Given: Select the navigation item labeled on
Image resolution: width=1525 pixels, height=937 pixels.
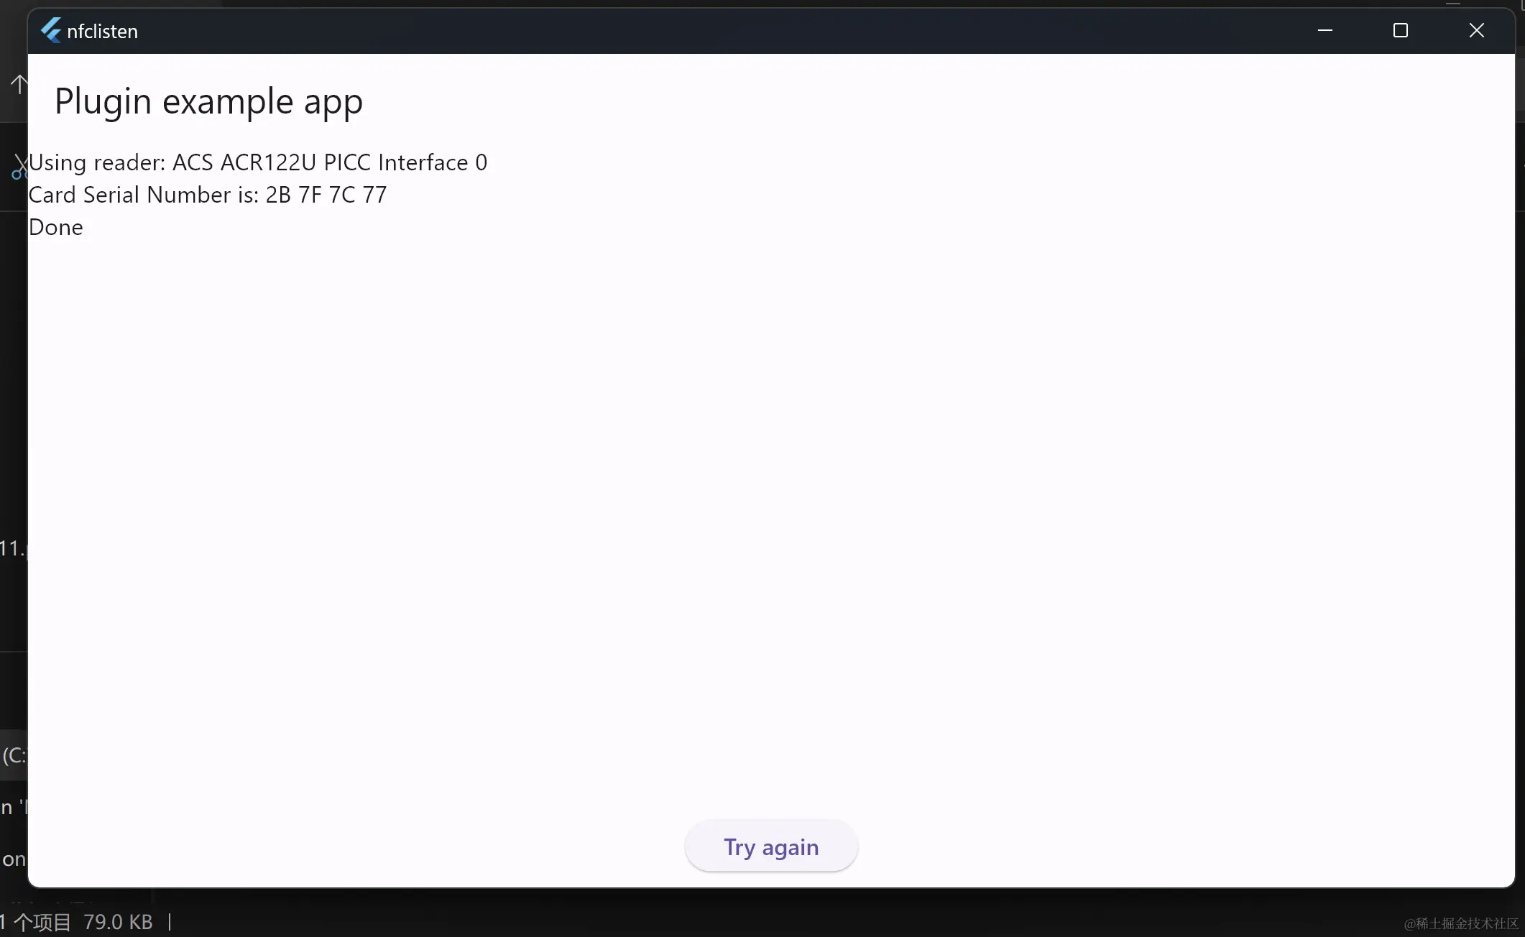Looking at the screenshot, I should [13, 859].
